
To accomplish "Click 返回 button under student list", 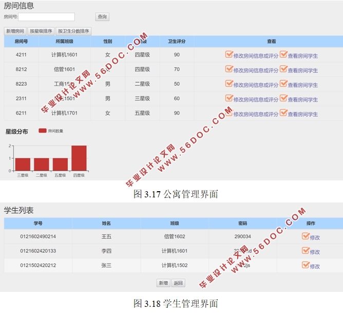I will click(178, 283).
